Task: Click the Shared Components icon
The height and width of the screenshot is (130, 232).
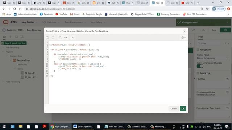Action: (203, 30)
